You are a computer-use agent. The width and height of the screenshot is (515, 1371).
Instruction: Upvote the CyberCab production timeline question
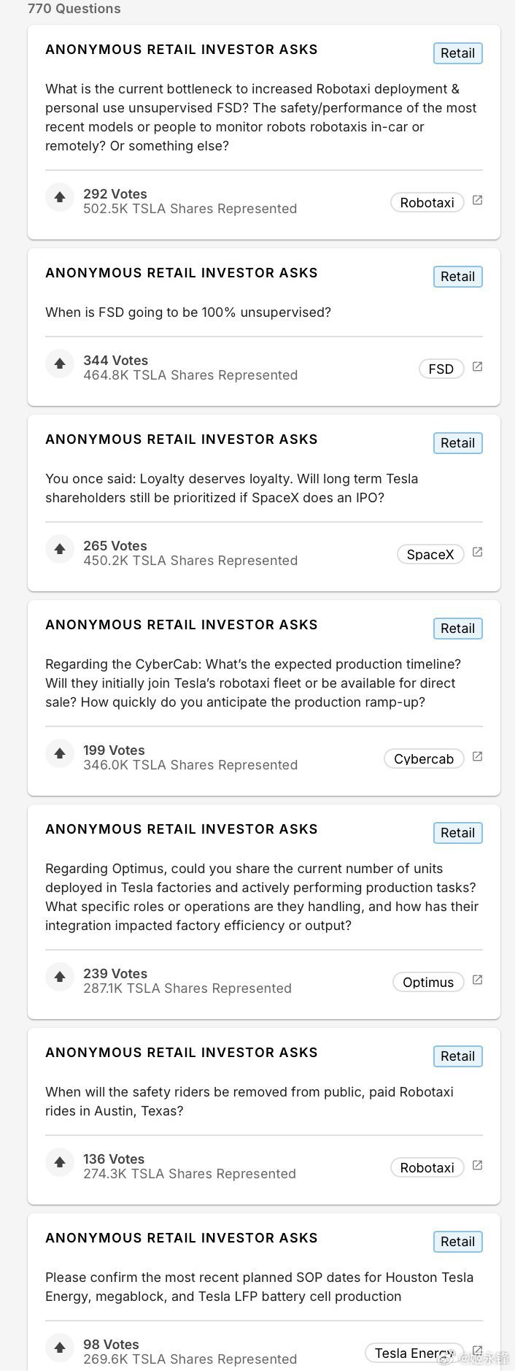coord(60,753)
